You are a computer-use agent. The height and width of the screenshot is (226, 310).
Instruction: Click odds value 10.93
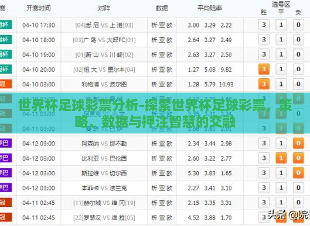[226, 84]
